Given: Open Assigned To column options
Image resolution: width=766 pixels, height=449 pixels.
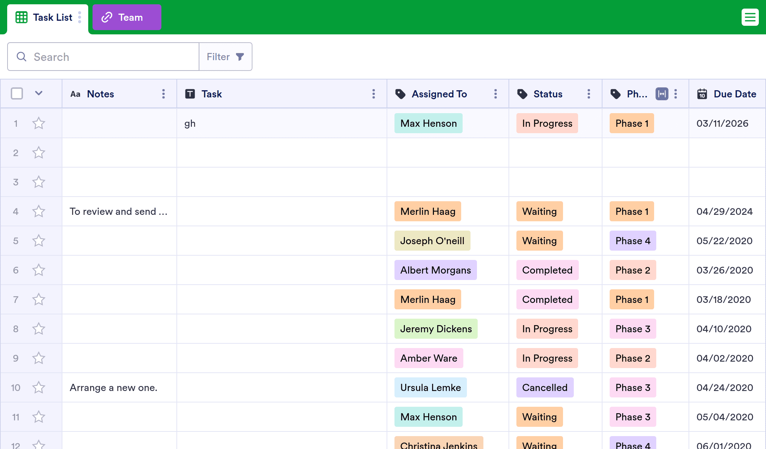Looking at the screenshot, I should coord(496,94).
